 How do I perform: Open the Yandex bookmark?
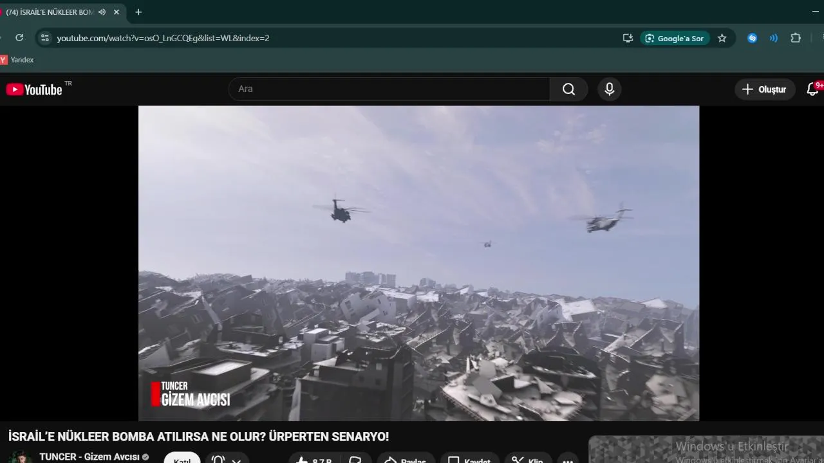17,60
